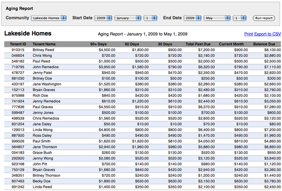This screenshot has width=282, height=191.
Task: Open the End Date month dropdown showing May
Action: [x=217, y=18]
